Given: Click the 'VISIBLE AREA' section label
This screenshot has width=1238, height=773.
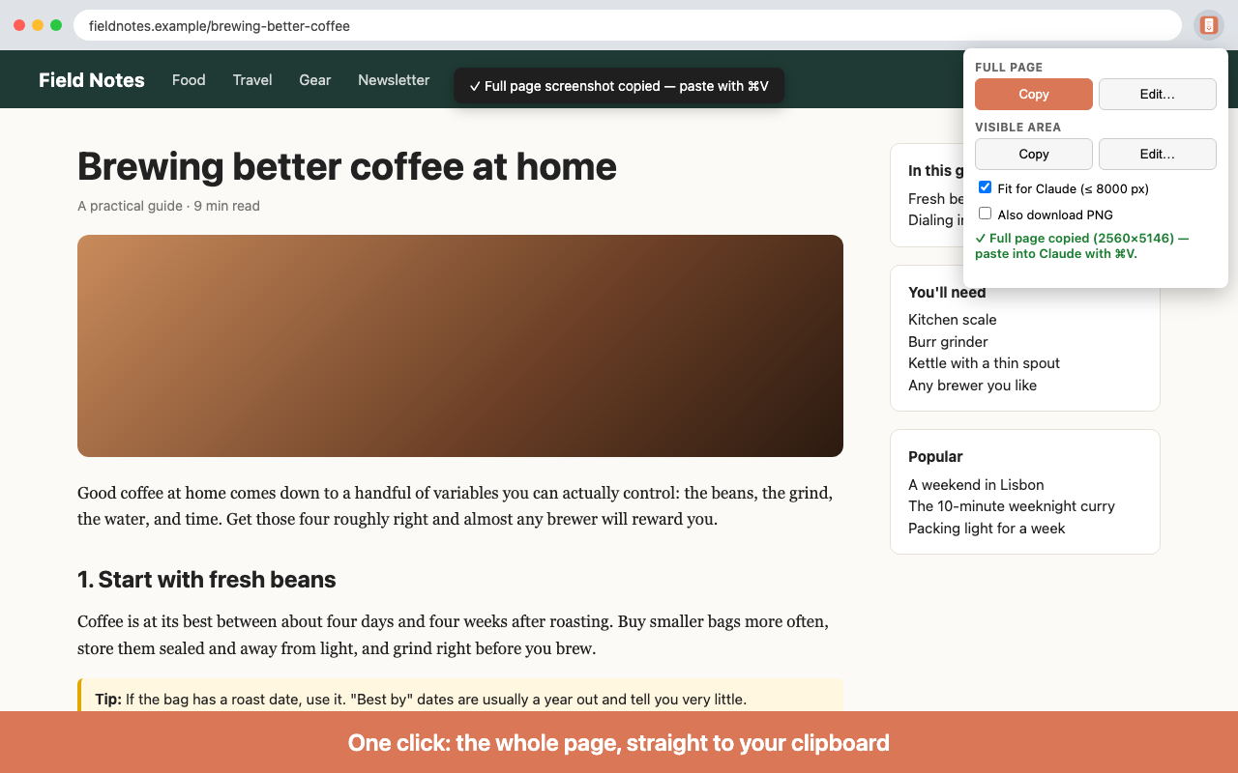Looking at the screenshot, I should [1017, 128].
